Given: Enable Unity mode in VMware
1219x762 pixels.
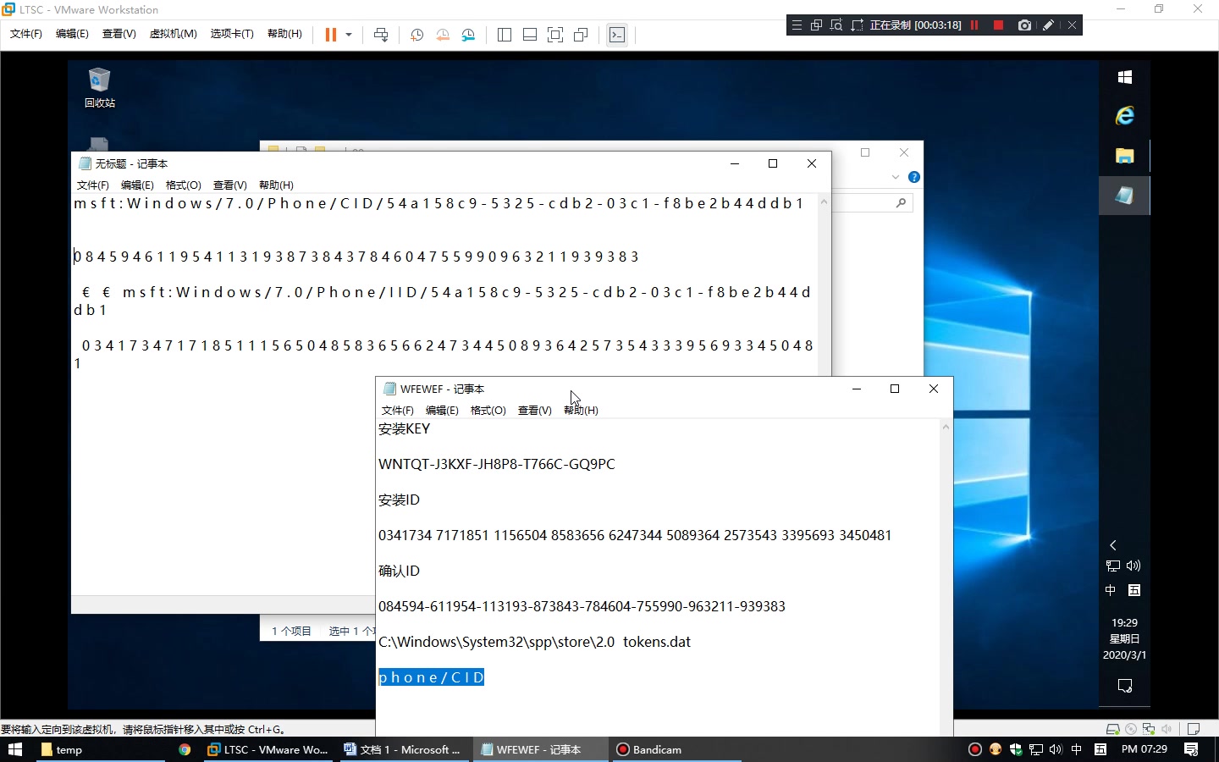Looking at the screenshot, I should click(x=581, y=35).
